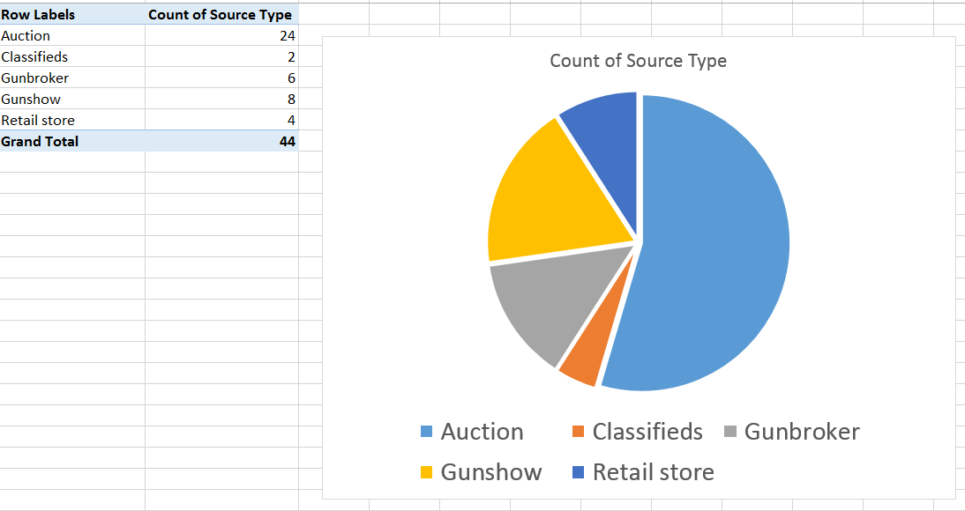Image resolution: width=965 pixels, height=511 pixels.
Task: Click the Gunshow legend color marker
Action: coord(427,471)
